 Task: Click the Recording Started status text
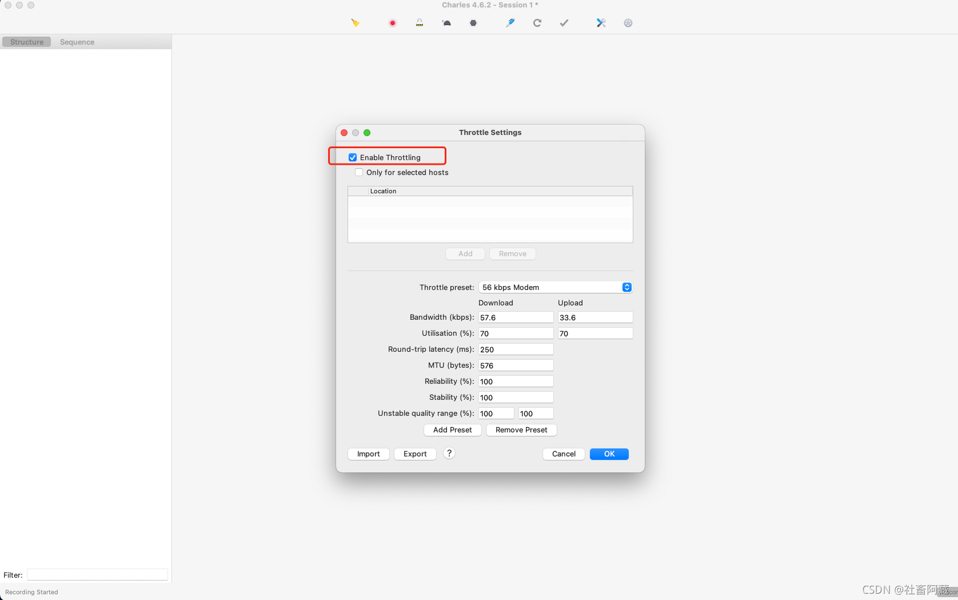point(31,592)
